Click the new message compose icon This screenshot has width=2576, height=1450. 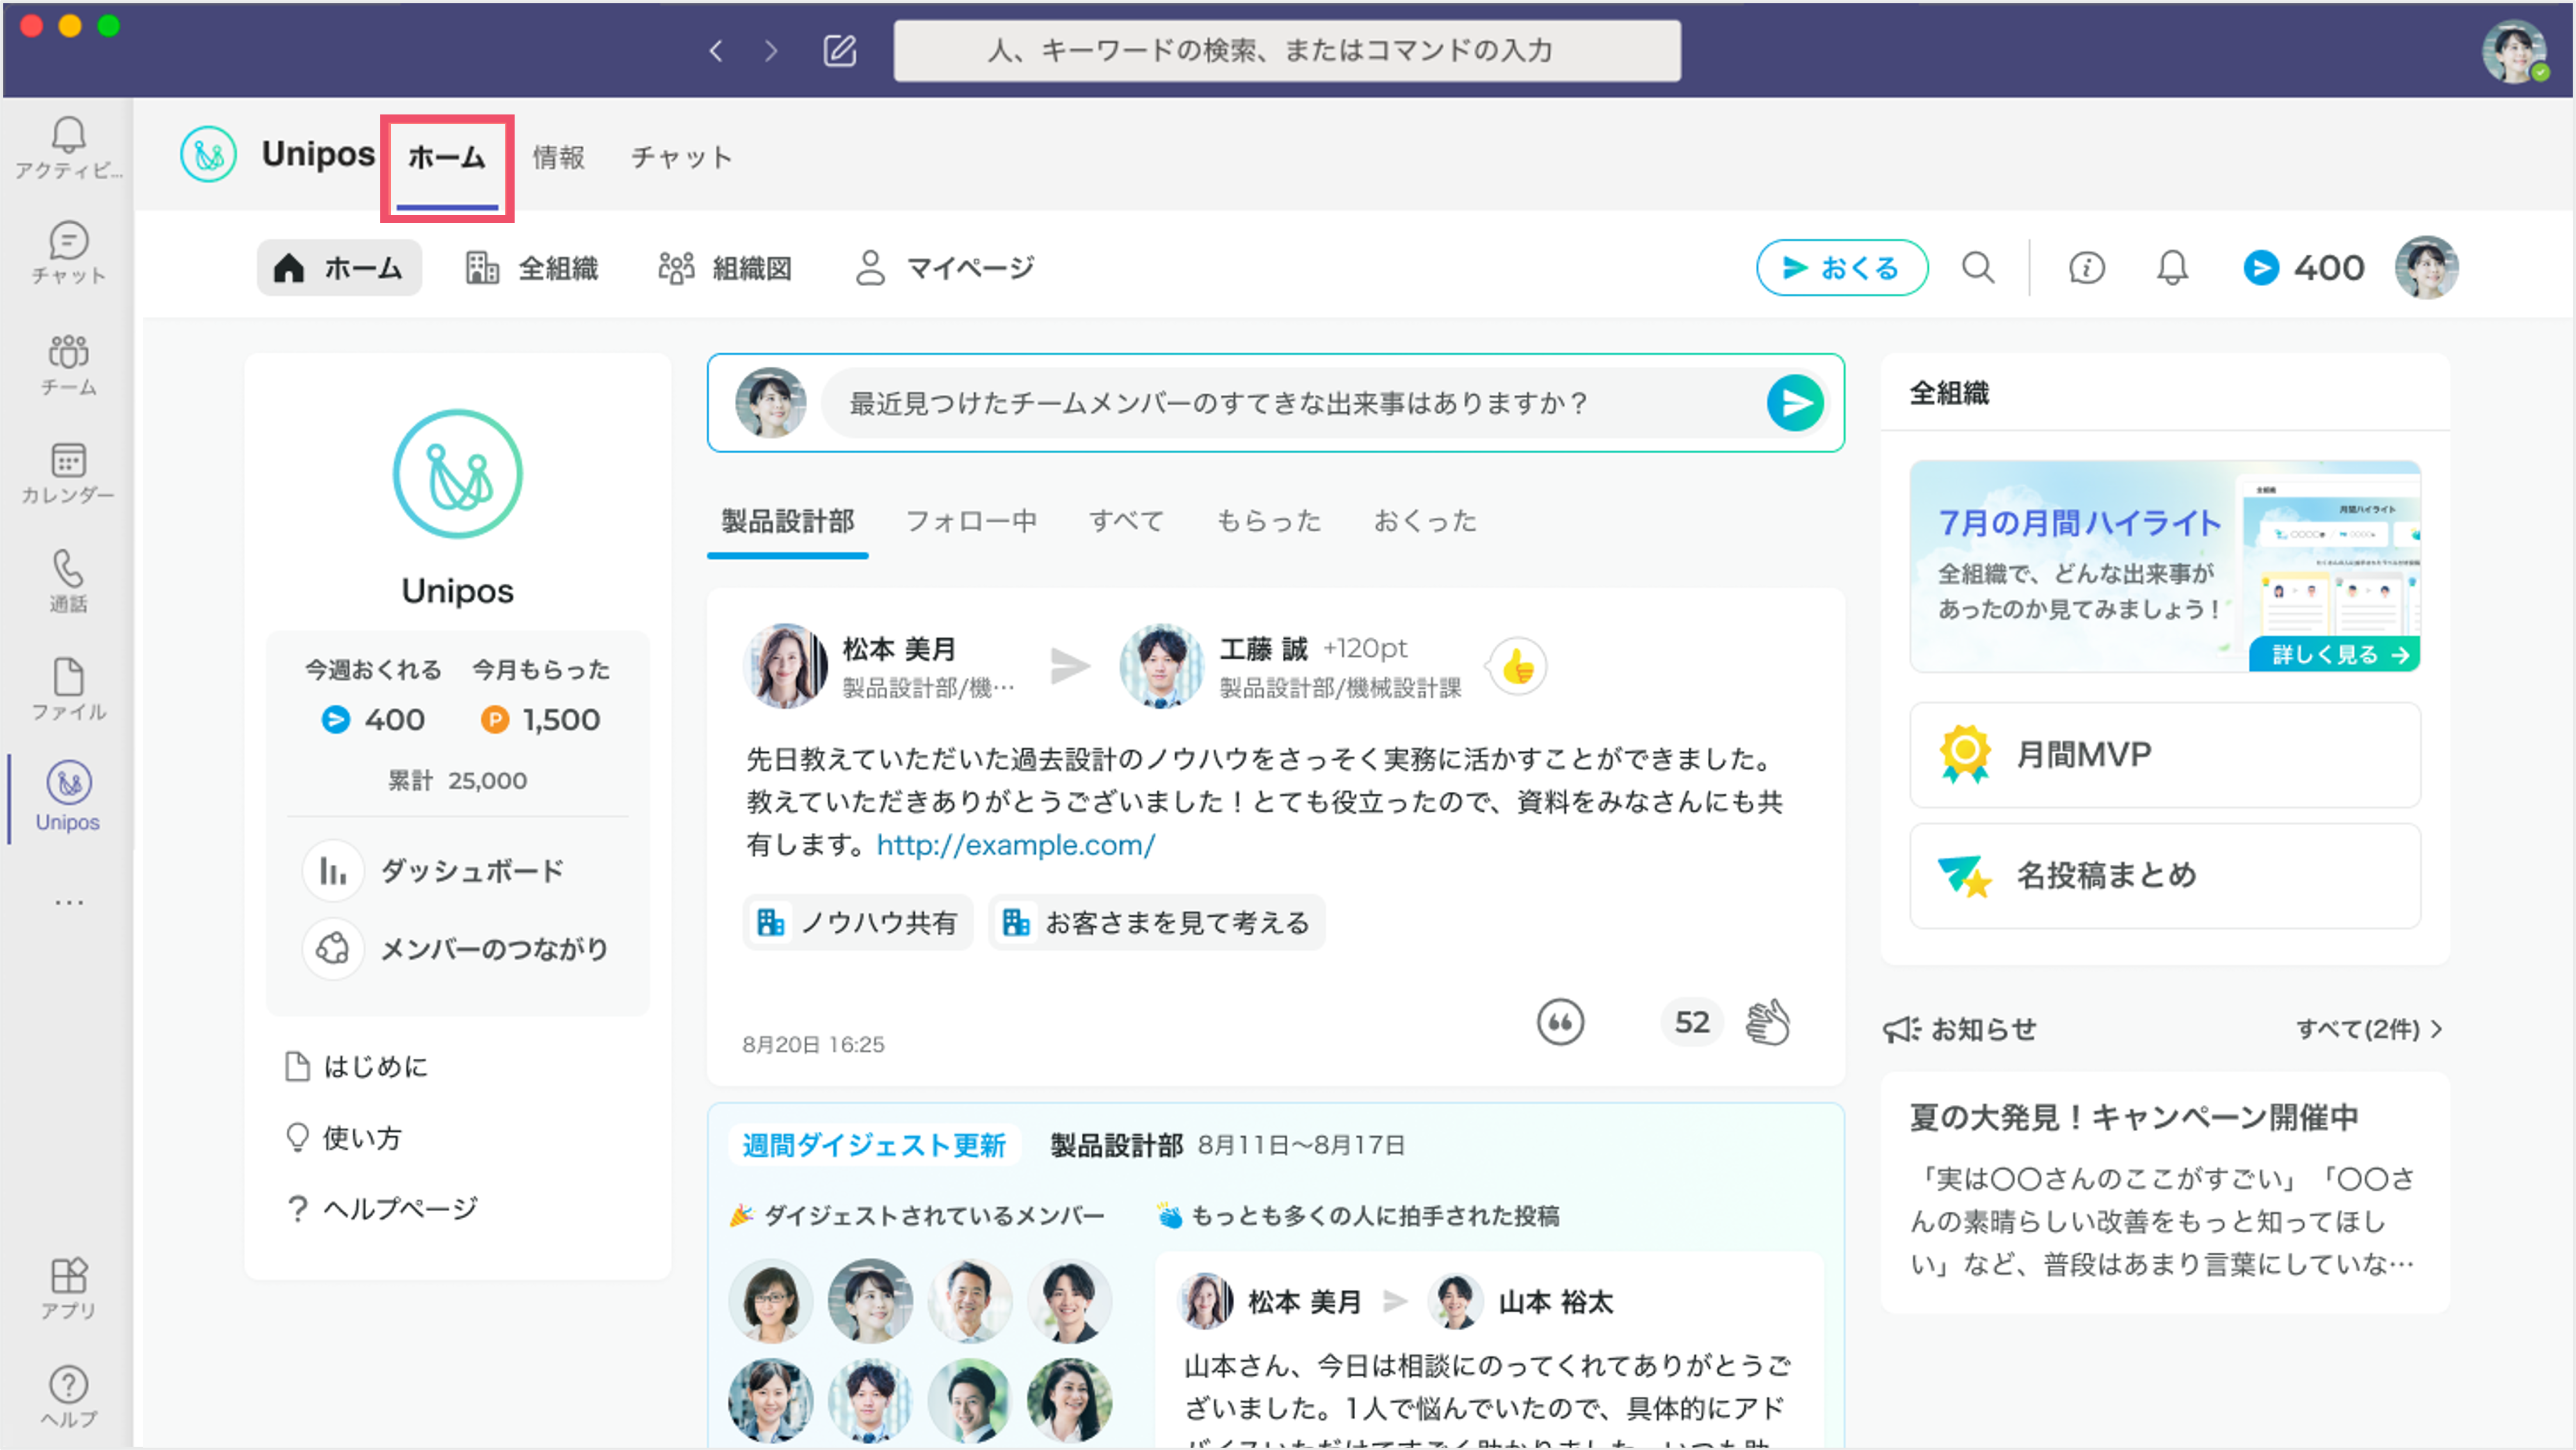click(840, 50)
